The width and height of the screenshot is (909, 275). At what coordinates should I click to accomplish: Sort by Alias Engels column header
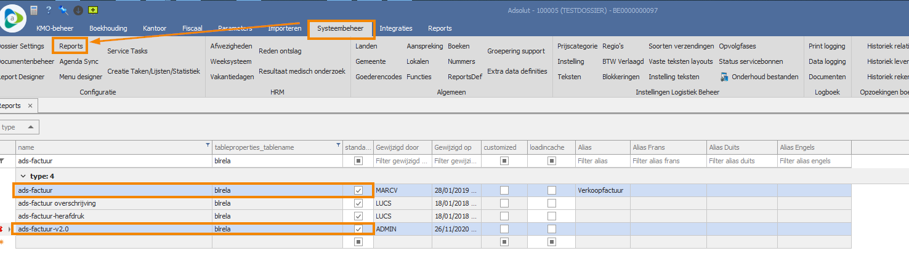pyautogui.click(x=814, y=147)
